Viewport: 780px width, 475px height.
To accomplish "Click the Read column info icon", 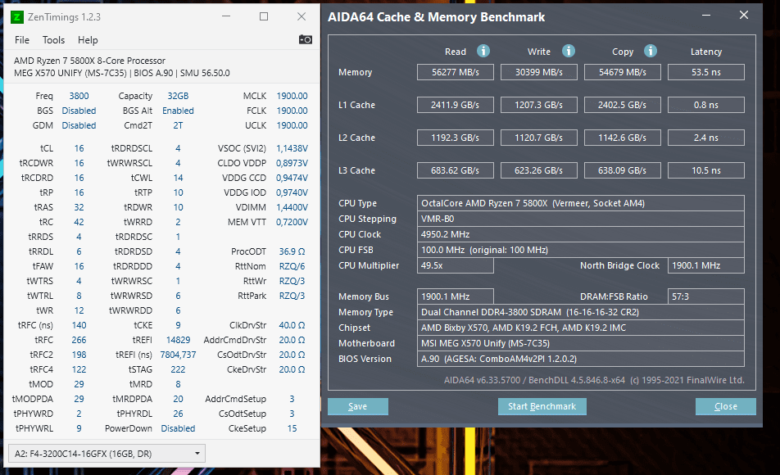I will pos(483,51).
